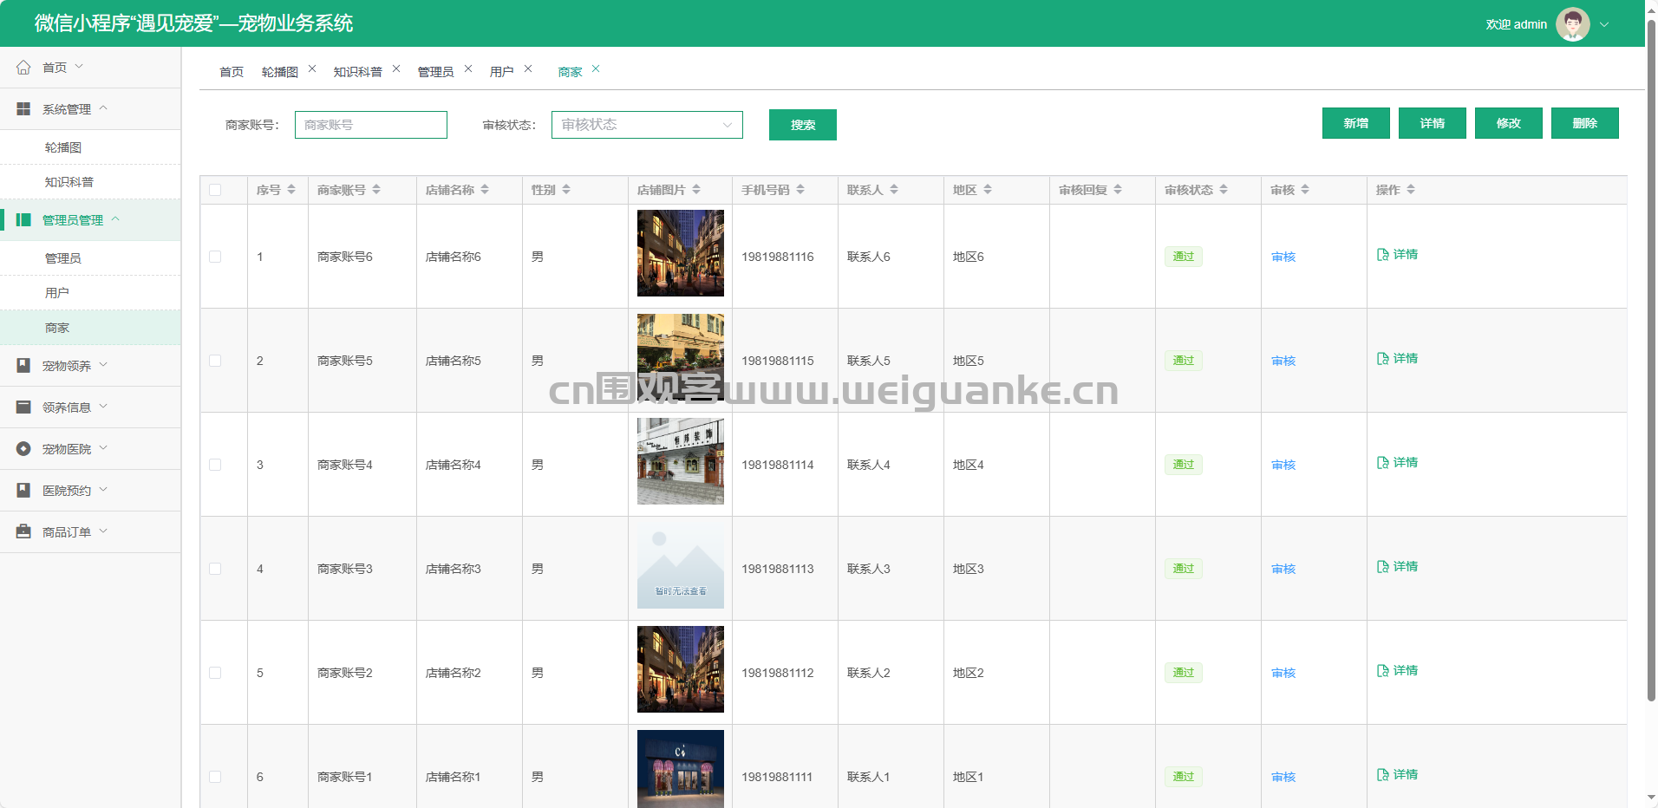Open 轮播图 in the sidebar menu

click(63, 147)
